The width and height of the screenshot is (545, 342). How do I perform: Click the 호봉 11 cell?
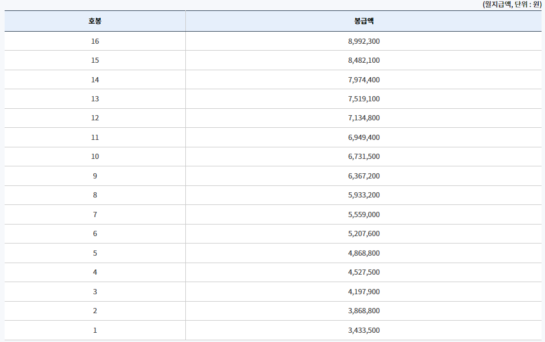95,137
